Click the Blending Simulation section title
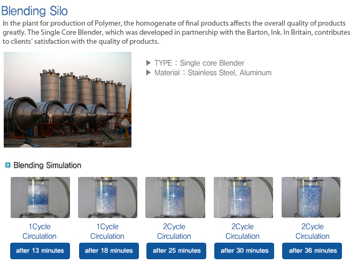 tap(48, 166)
